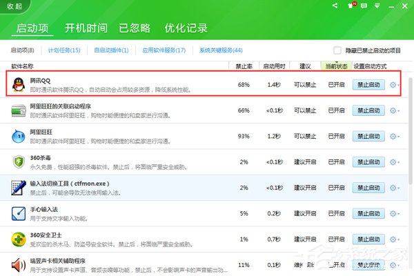Open gear settings dropdown for 腾讯QQ

coord(395,85)
